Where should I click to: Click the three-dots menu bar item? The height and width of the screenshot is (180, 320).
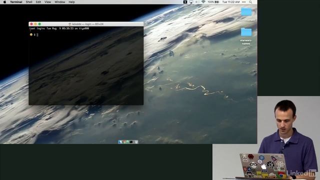point(244,2)
